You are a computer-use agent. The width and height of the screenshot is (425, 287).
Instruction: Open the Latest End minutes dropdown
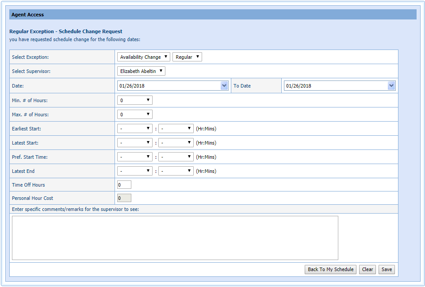tap(176, 171)
